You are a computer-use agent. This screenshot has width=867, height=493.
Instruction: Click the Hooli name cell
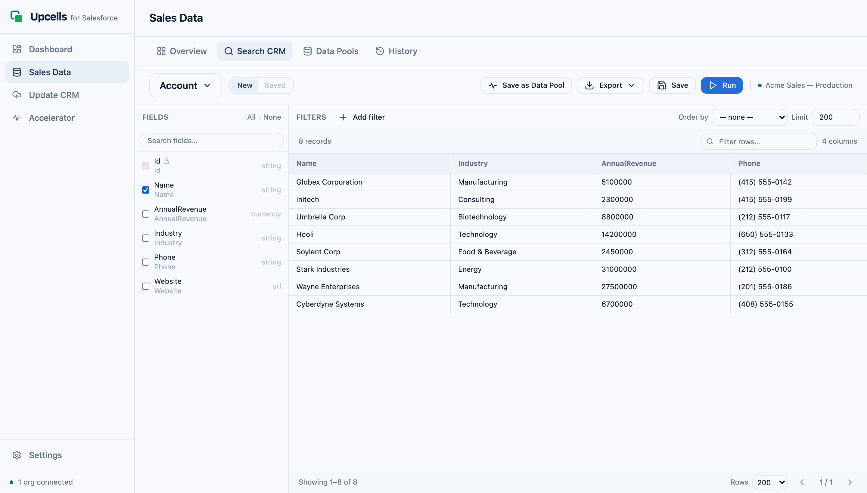370,234
